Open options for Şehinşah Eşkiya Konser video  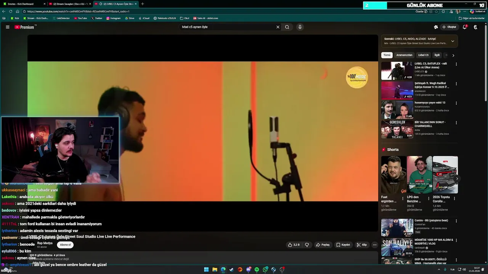tap(456, 84)
